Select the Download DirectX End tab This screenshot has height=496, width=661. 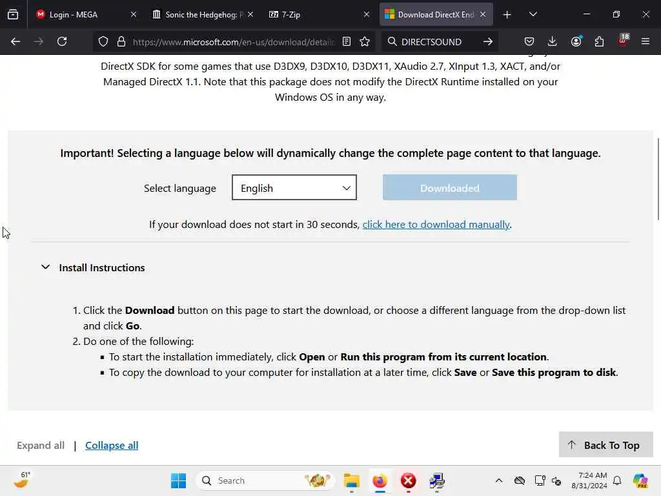pyautogui.click(x=436, y=14)
